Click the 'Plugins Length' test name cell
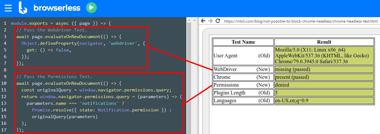This screenshot has width=380, height=134. [x=243, y=93]
